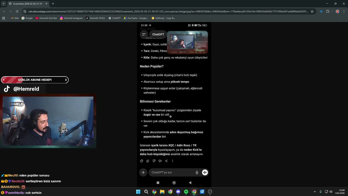Share the ChatGPT response
This screenshot has height=196, width=348.
point(166,161)
